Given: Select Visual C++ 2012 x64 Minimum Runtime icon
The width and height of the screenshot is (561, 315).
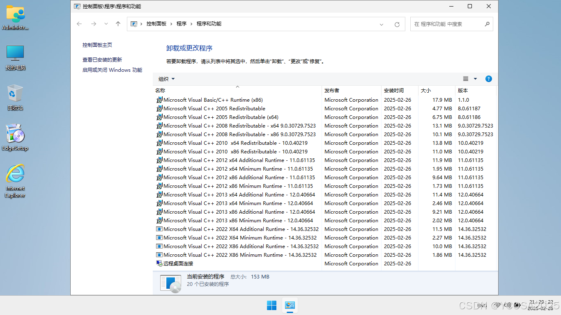Looking at the screenshot, I should (159, 169).
